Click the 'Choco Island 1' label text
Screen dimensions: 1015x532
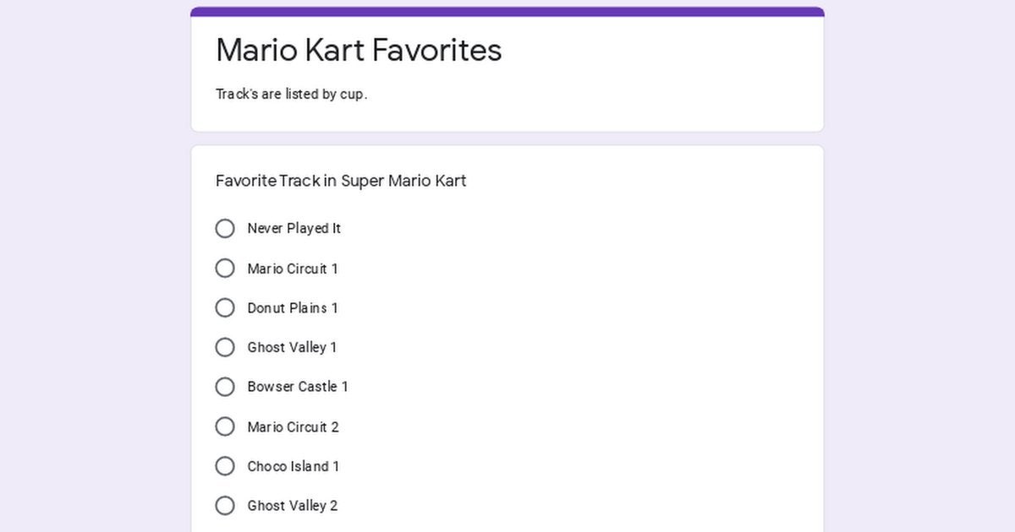[x=293, y=466]
